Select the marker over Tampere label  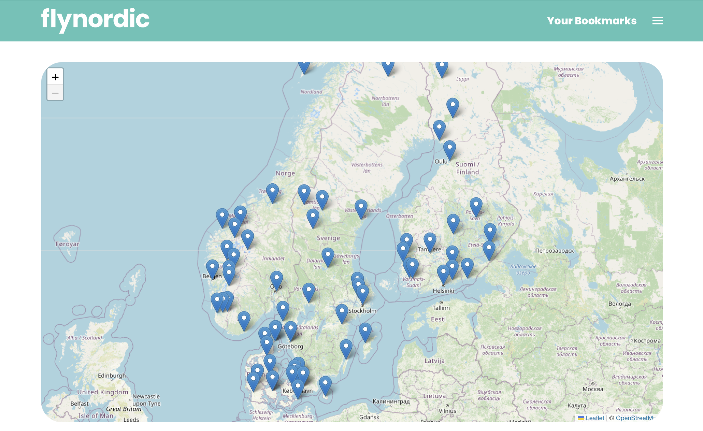click(x=430, y=241)
